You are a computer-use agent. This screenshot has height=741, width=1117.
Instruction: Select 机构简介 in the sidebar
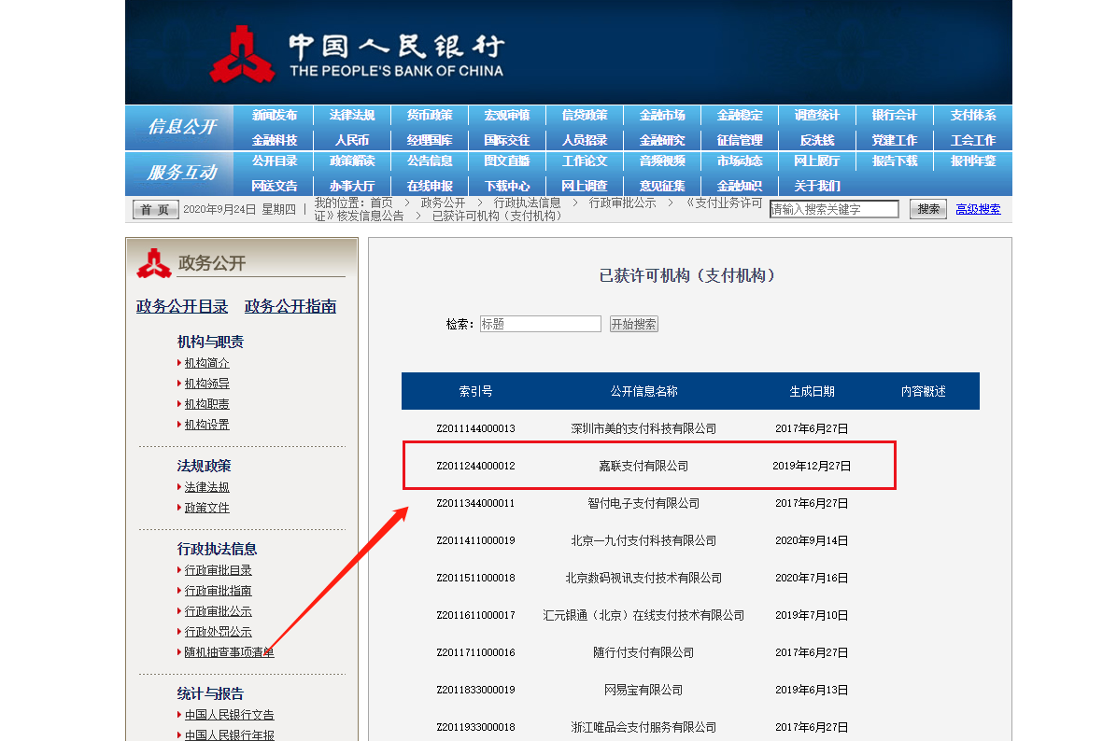206,363
